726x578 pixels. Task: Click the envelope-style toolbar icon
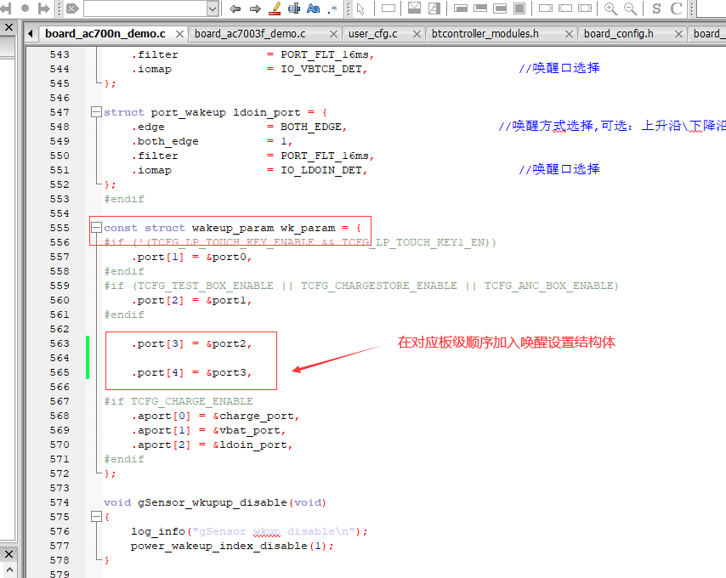(x=414, y=8)
